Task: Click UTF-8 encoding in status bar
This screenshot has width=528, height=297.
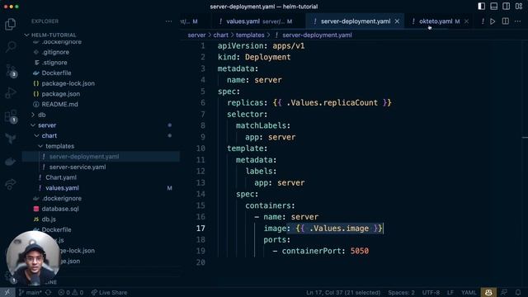Action: tap(431, 292)
